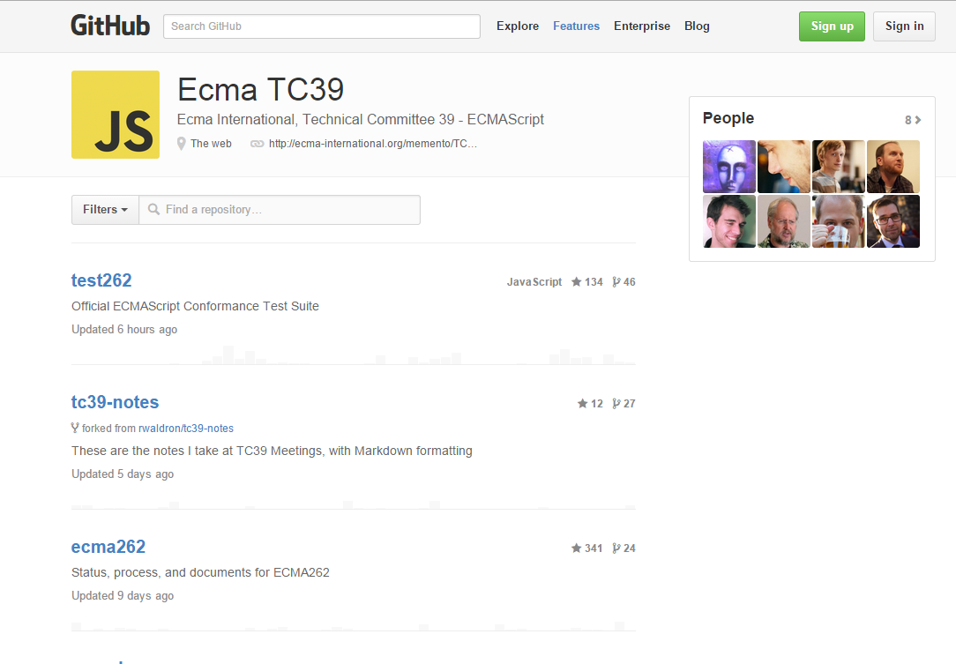The height and width of the screenshot is (664, 956).
Task: Click the test262 activity graph
Action: 353,354
